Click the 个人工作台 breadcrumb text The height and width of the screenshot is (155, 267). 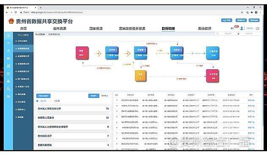(40, 34)
